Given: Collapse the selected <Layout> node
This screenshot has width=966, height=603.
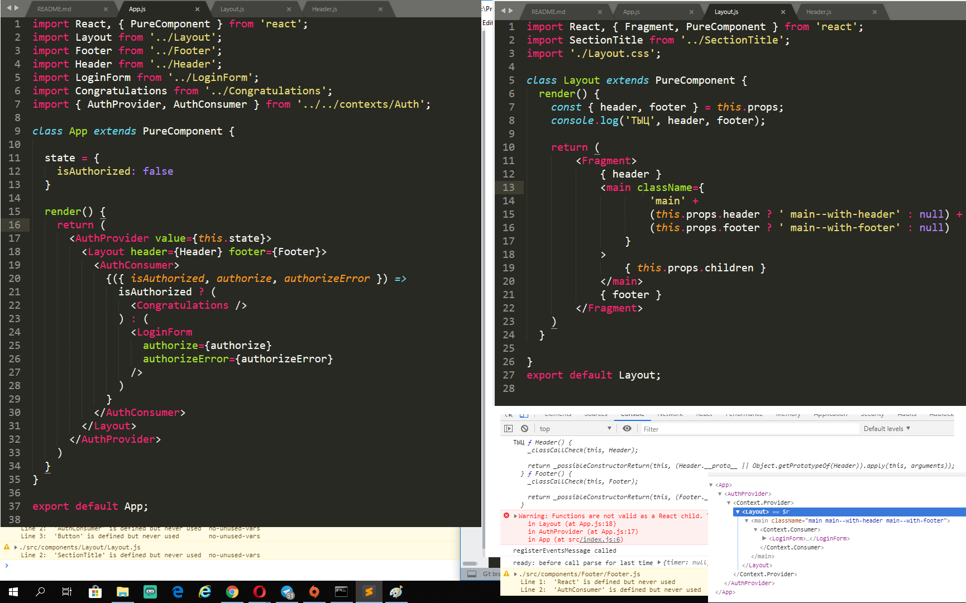Looking at the screenshot, I should 738,511.
